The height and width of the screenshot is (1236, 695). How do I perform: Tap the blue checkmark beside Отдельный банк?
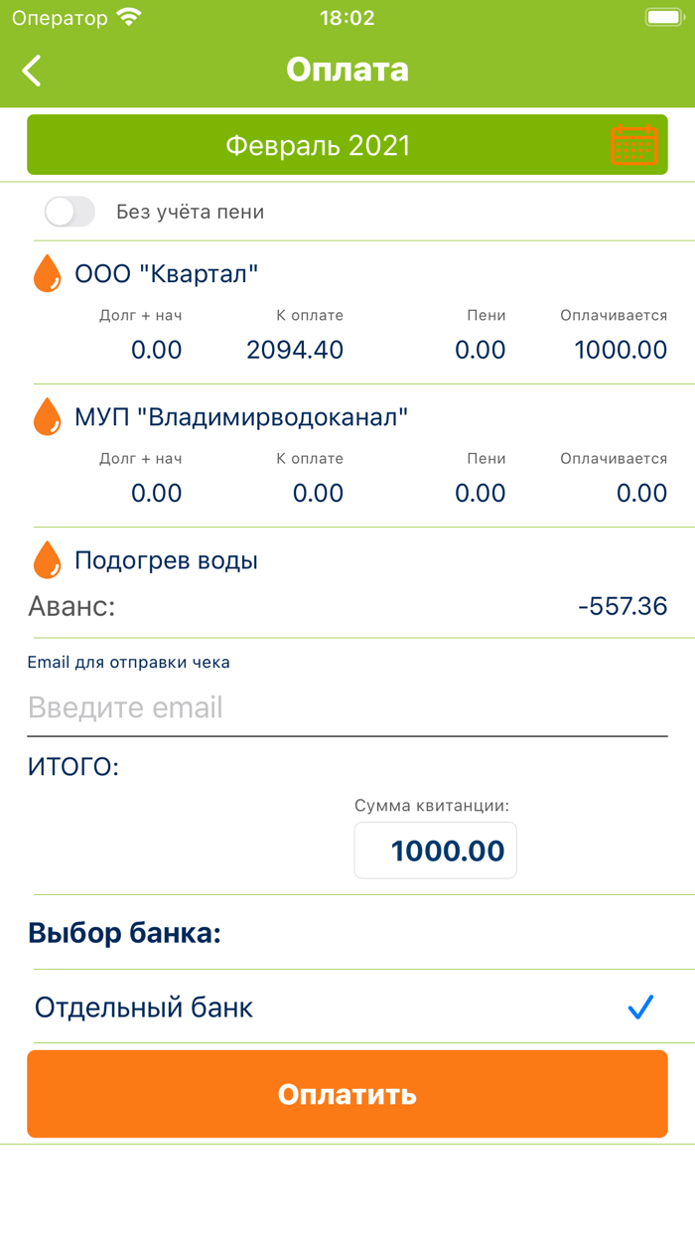[x=639, y=1006]
